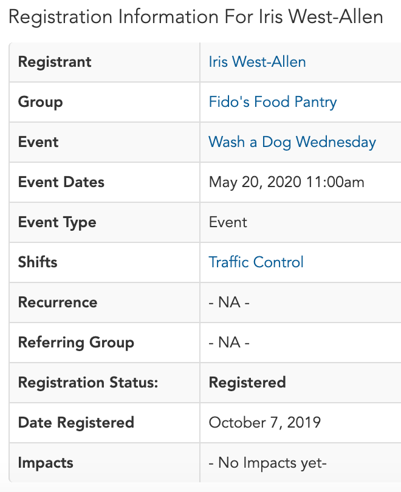
Task: Click the No Impacts yet text
Action: click(x=268, y=463)
